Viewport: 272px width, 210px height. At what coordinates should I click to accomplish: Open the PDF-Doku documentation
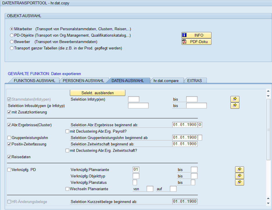coord(196,42)
